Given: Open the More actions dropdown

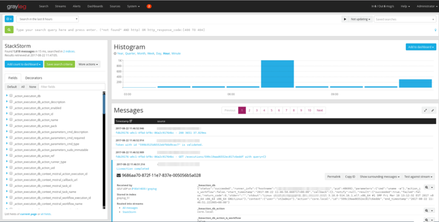Looking at the screenshot, I should coord(88,64).
